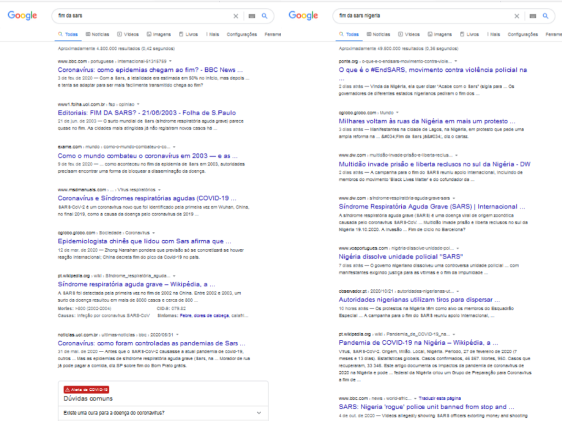Select Vídeos tab in left results page
This screenshot has width=562, height=421.
(x=128, y=35)
